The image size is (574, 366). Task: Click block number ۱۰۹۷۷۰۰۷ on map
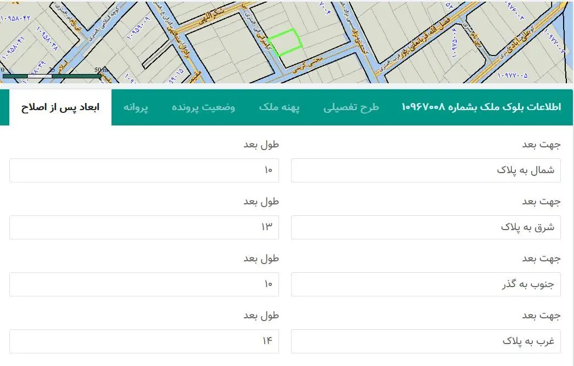click(556, 41)
